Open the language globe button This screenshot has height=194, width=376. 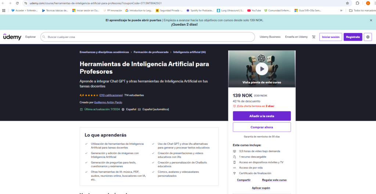click(x=368, y=37)
